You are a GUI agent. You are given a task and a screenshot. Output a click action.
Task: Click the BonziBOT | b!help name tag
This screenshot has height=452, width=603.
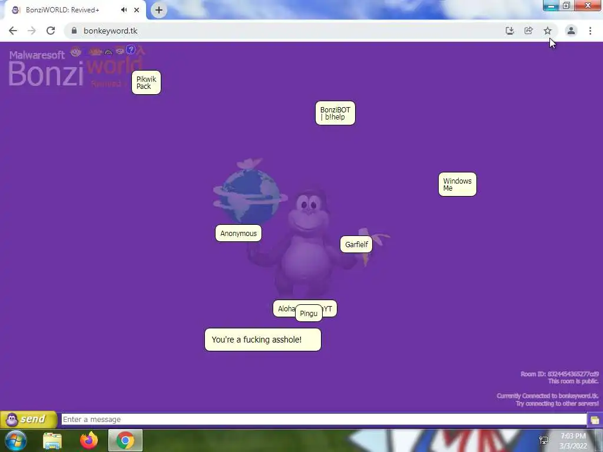click(x=335, y=113)
